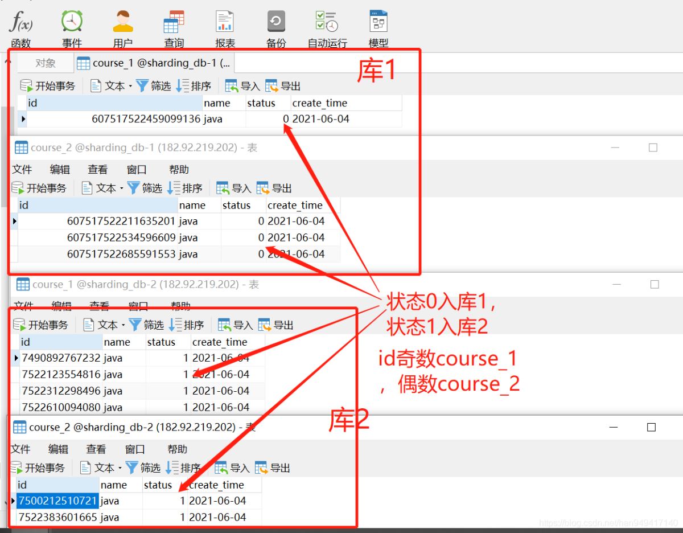Select the course_1 @sharding_db-1 tab
Viewport: 683px width, 533px height.
point(154,63)
